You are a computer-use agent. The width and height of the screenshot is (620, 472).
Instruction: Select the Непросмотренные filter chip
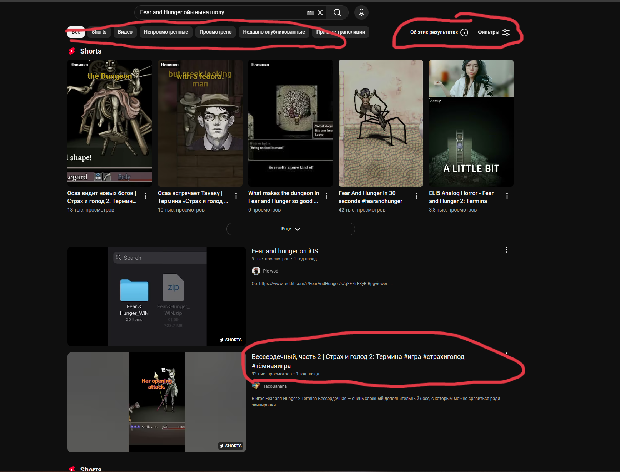point(166,32)
